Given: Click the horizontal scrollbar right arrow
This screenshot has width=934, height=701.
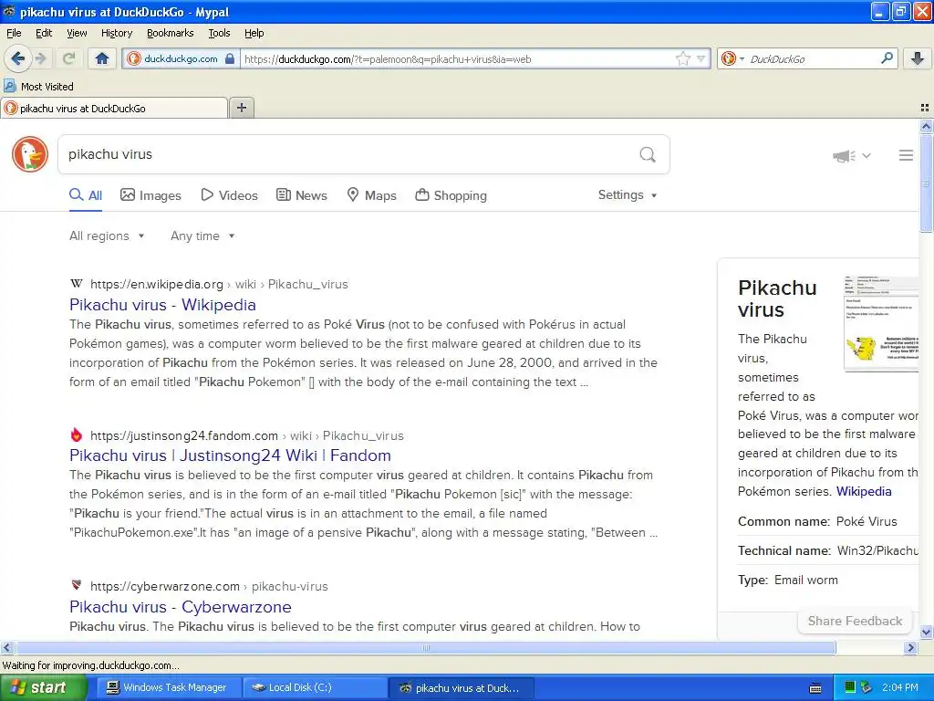Looking at the screenshot, I should coord(910,647).
